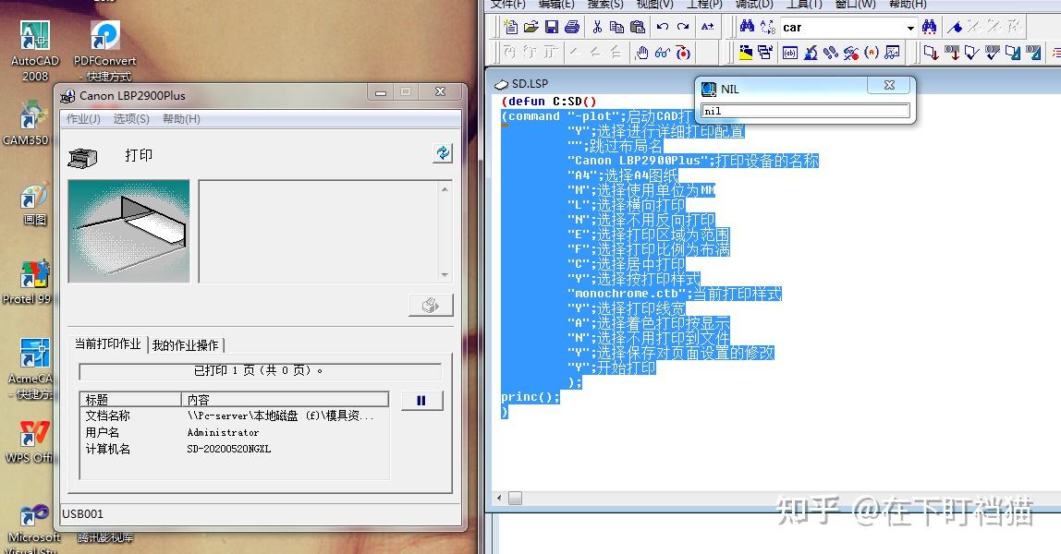Open Apropos with the (A) icon
The image size is (1061, 554).
pyautogui.click(x=872, y=53)
